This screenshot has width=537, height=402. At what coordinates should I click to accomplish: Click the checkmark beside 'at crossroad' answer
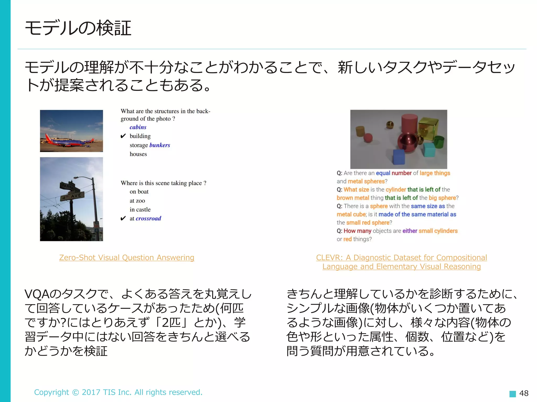click(x=123, y=219)
